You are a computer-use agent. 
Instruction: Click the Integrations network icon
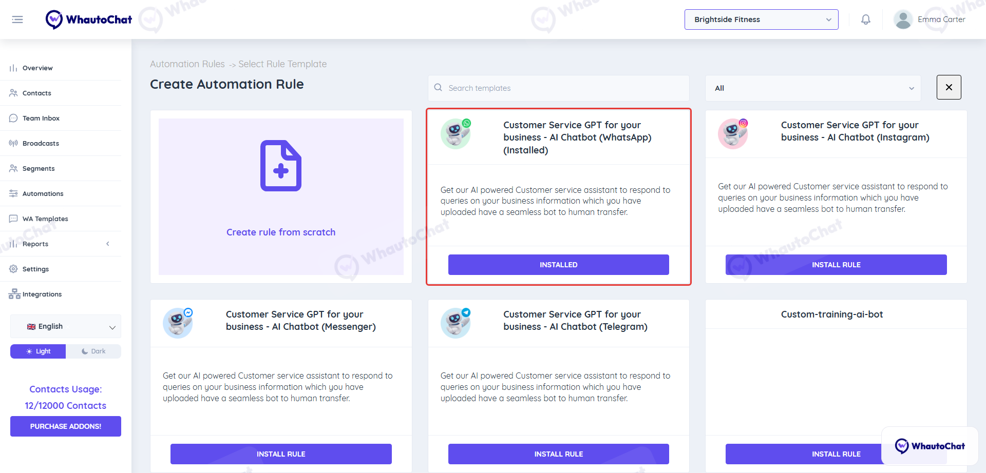click(x=14, y=294)
